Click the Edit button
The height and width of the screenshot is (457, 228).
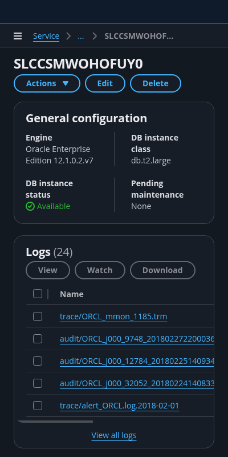point(105,83)
